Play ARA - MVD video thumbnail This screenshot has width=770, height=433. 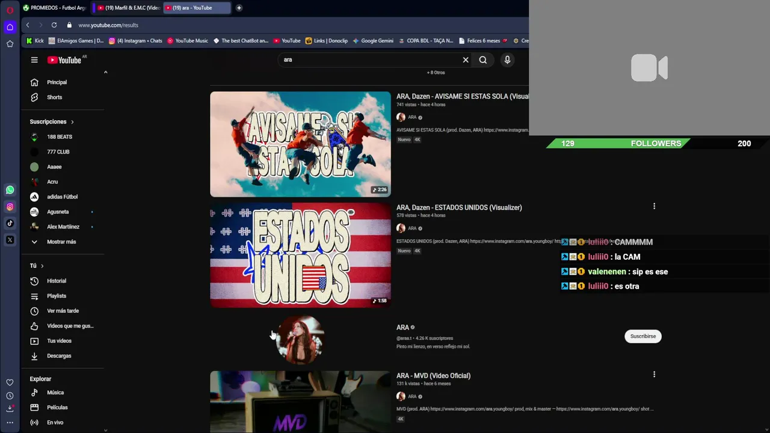[x=300, y=402]
